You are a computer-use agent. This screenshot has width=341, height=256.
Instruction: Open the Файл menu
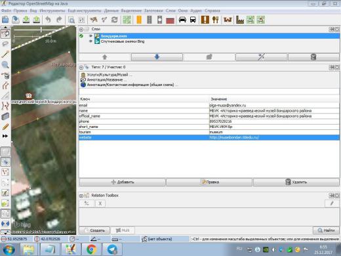[6, 11]
